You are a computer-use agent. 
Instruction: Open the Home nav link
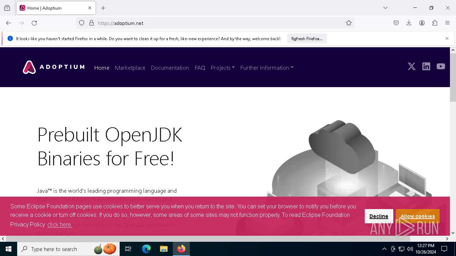pyautogui.click(x=102, y=68)
